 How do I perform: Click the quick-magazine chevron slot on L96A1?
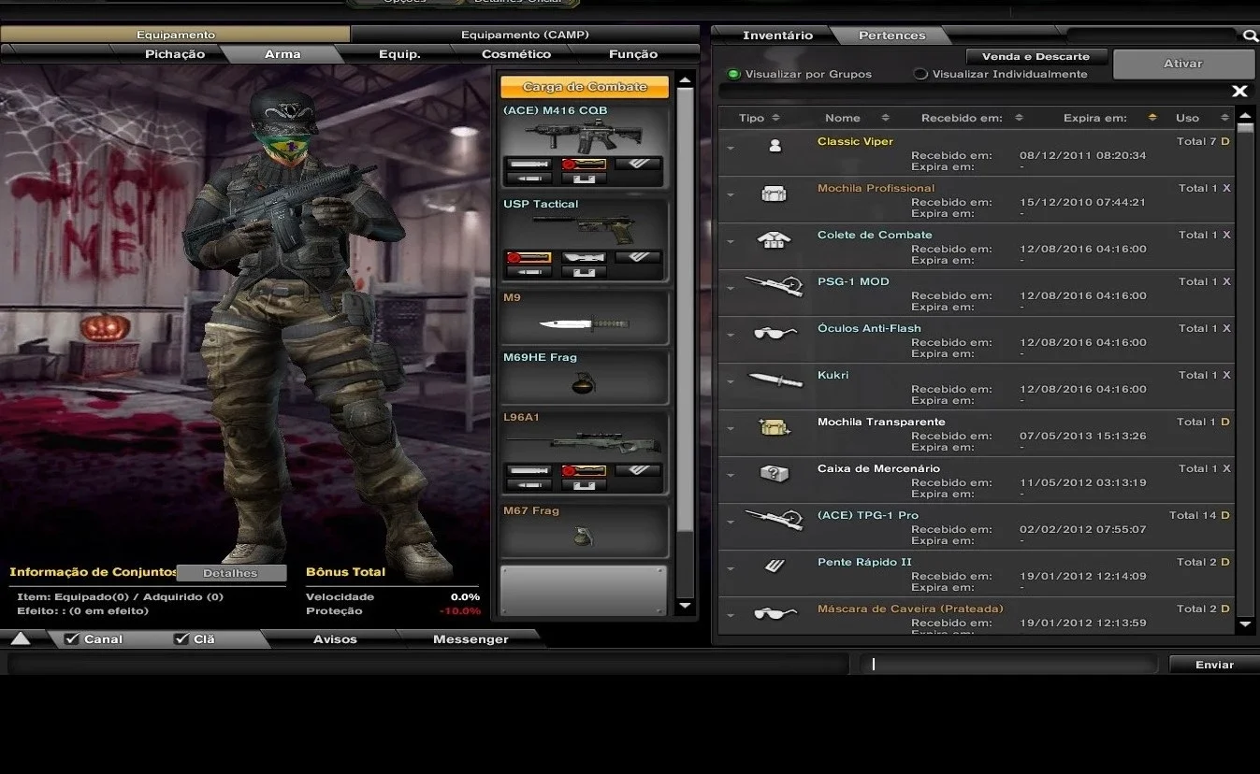point(639,470)
